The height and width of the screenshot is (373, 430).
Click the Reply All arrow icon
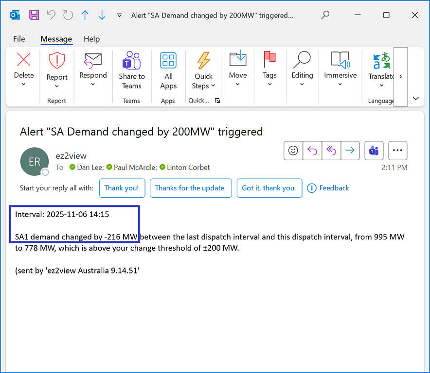coord(331,151)
